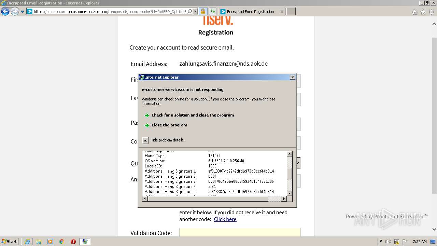The image size is (437, 246).
Task: Click the browser Back arrow button
Action: pyautogui.click(x=5, y=12)
